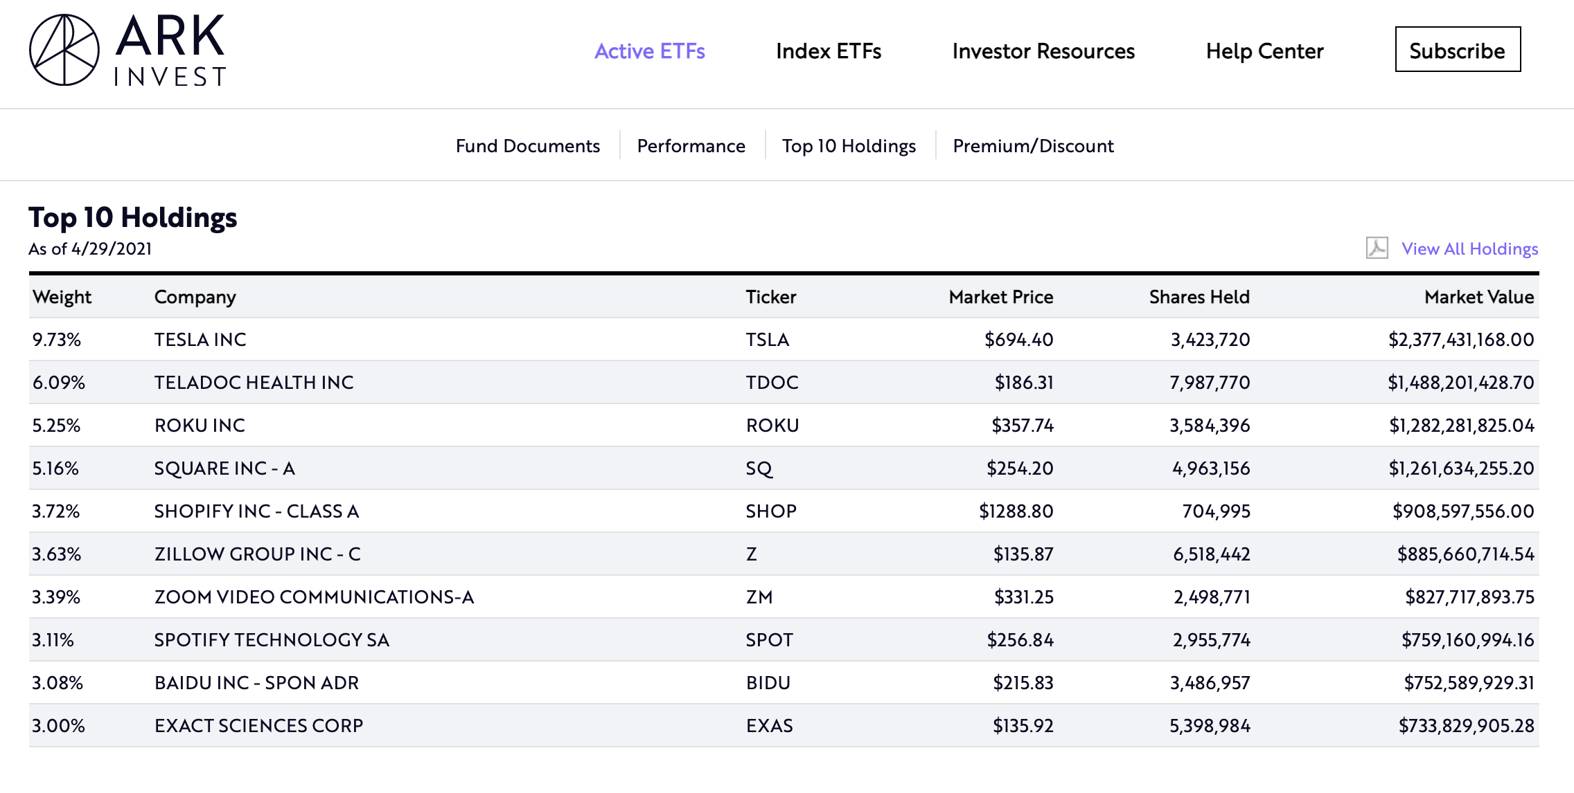Click the ARK Invest logo

click(127, 51)
